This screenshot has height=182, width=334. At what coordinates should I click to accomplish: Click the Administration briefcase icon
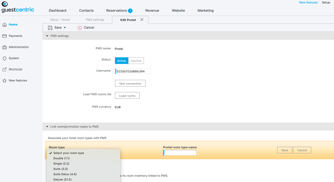pyautogui.click(x=4, y=47)
